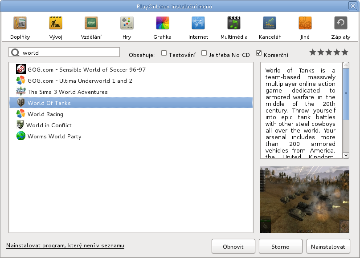Select the Worms World Party entry

(131, 136)
